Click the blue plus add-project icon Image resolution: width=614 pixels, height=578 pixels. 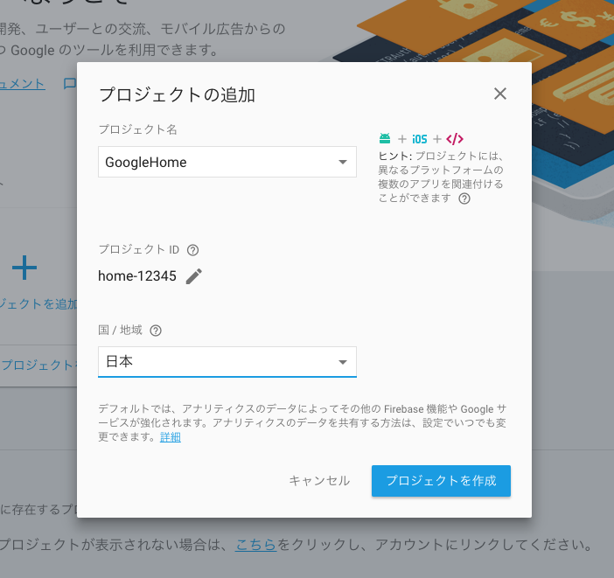click(24, 268)
